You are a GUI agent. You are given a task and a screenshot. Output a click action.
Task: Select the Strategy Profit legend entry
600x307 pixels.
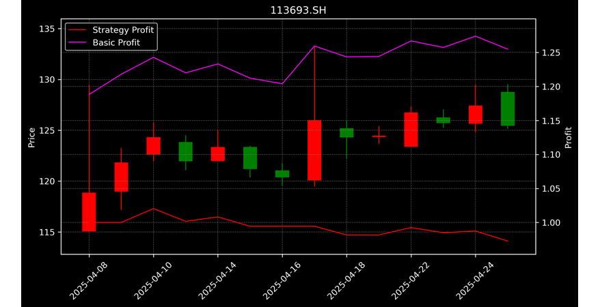(110, 30)
